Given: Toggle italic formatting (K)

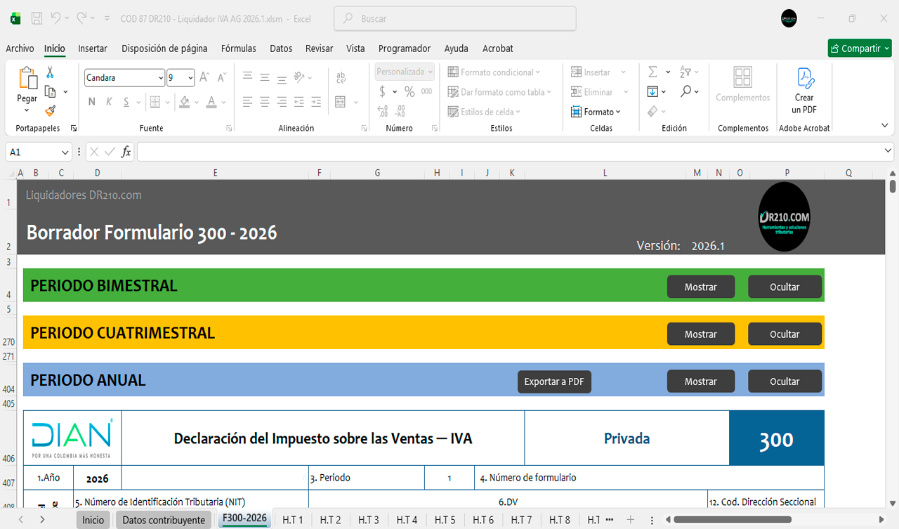Looking at the screenshot, I should point(109,102).
